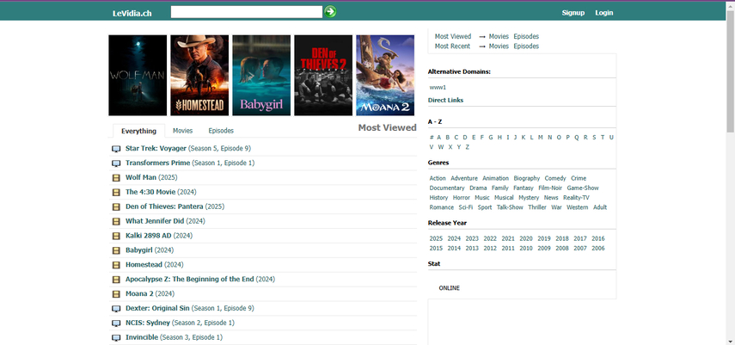Filter by release year 2006
Screen dimensions: 735x345
coord(598,249)
